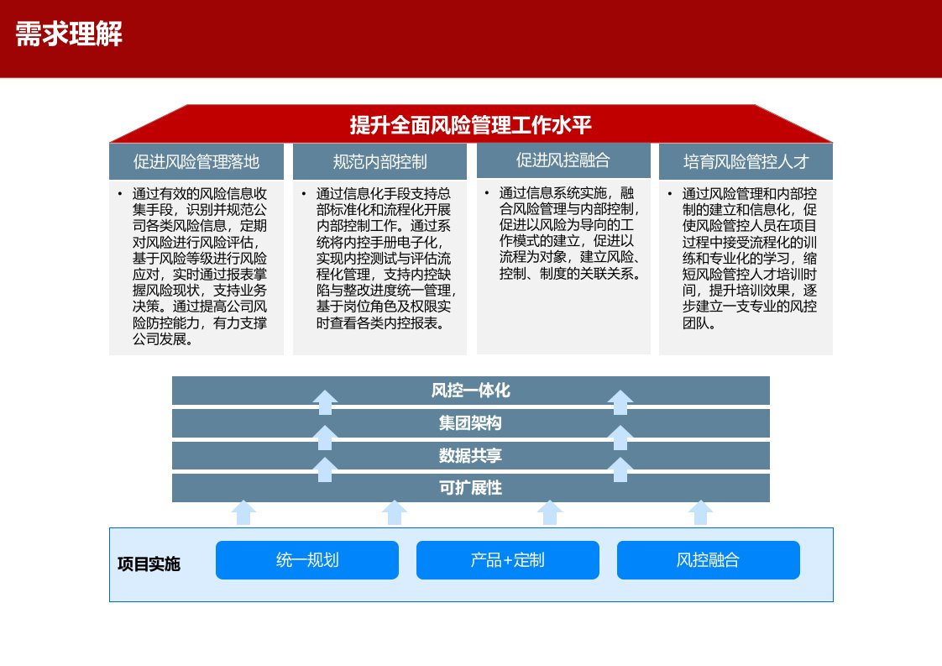The width and height of the screenshot is (942, 666).
Task: Select third-from-left arrow above the 项目实施 panel
Action: pyautogui.click(x=549, y=512)
